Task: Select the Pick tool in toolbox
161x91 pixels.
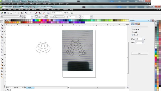Action: click(x=2, y=21)
